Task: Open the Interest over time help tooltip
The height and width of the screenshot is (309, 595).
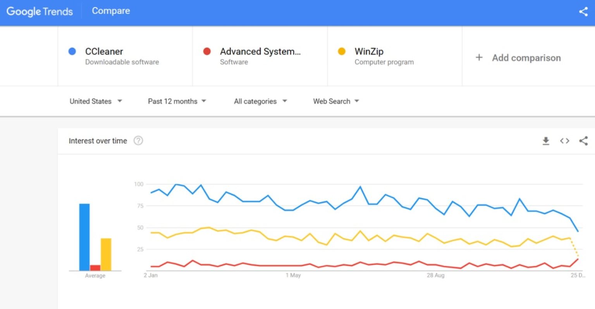Action: click(x=138, y=141)
